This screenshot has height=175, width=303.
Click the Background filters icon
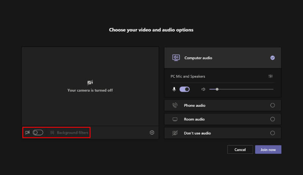tap(52, 133)
